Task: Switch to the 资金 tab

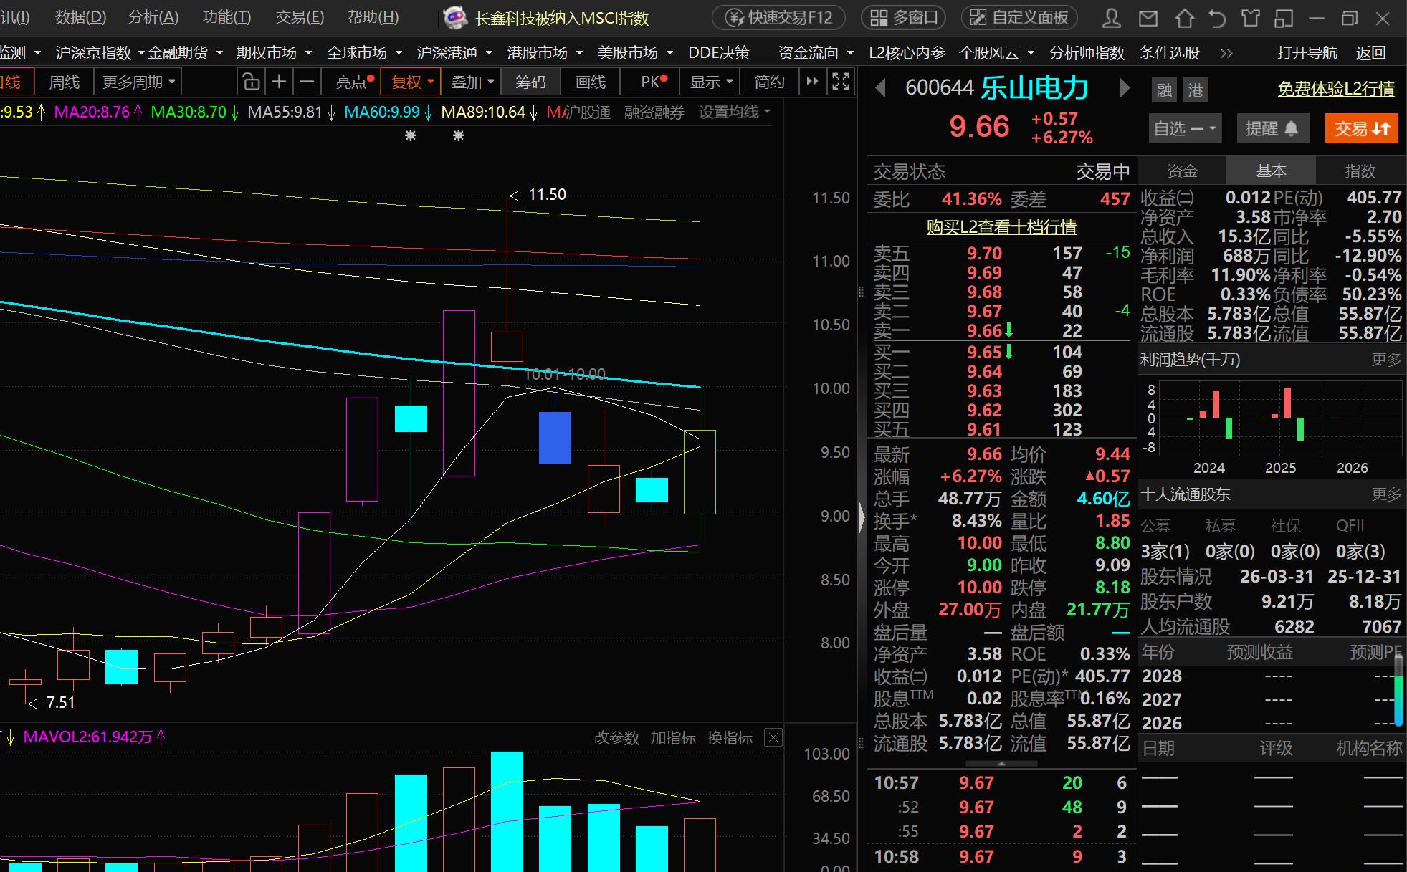Action: pyautogui.click(x=1182, y=171)
